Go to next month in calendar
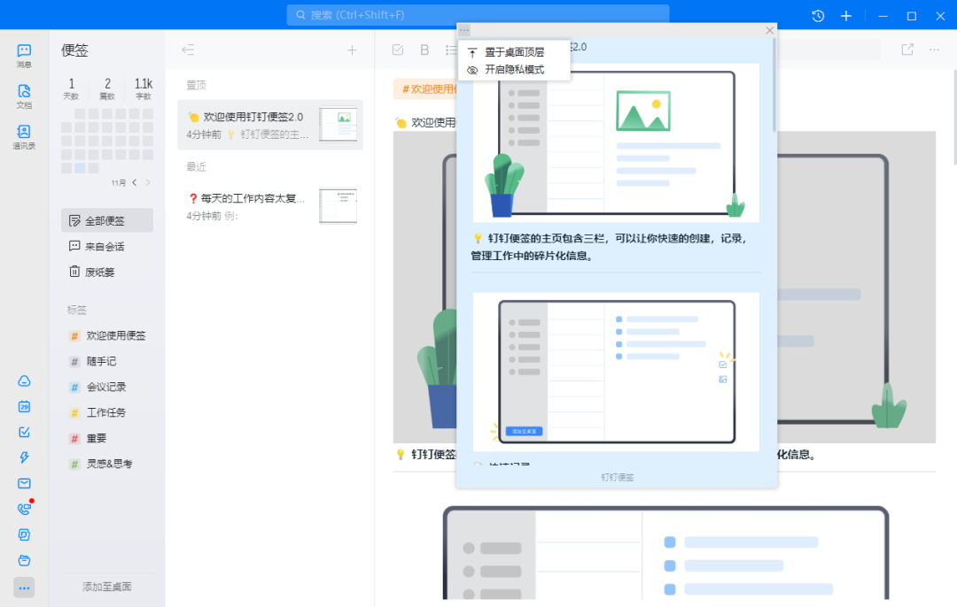957x607 pixels. point(148,182)
